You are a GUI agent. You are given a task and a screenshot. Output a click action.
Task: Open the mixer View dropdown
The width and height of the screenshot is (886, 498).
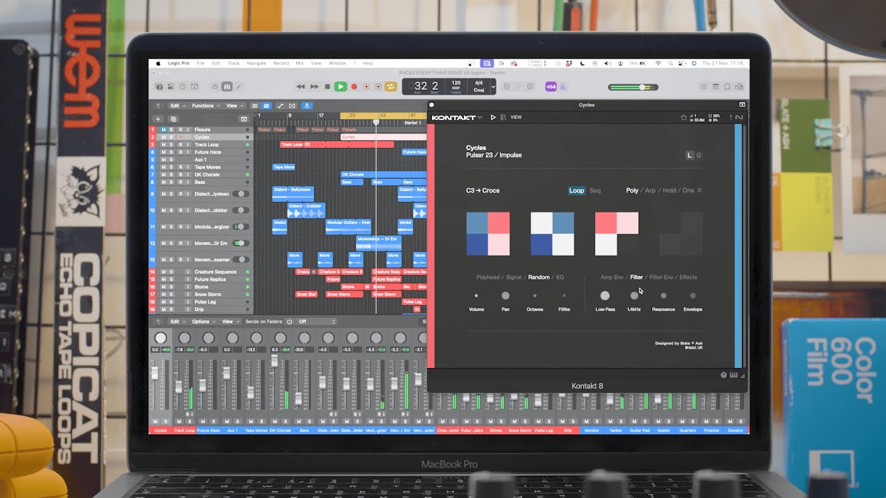230,322
